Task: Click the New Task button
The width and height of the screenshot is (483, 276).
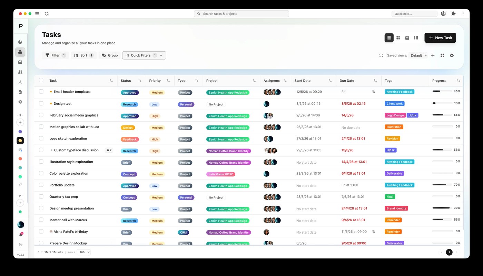Action: coord(440,38)
